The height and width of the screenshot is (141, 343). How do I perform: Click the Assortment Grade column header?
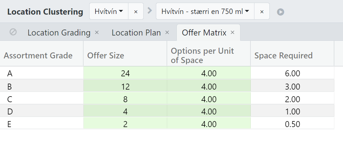click(38, 55)
